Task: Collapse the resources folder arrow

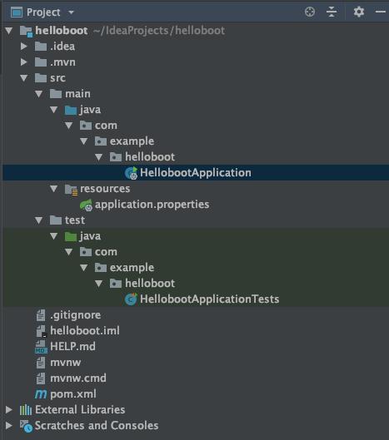Action: pos(53,189)
